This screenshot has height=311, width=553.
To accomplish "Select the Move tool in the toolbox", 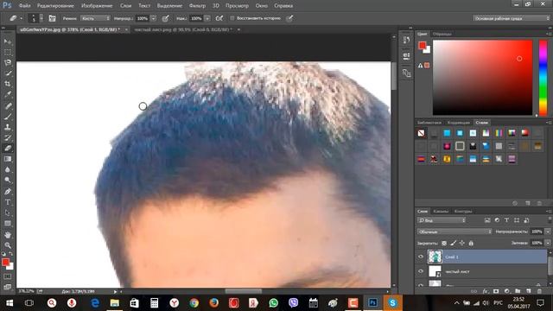I will [x=8, y=41].
